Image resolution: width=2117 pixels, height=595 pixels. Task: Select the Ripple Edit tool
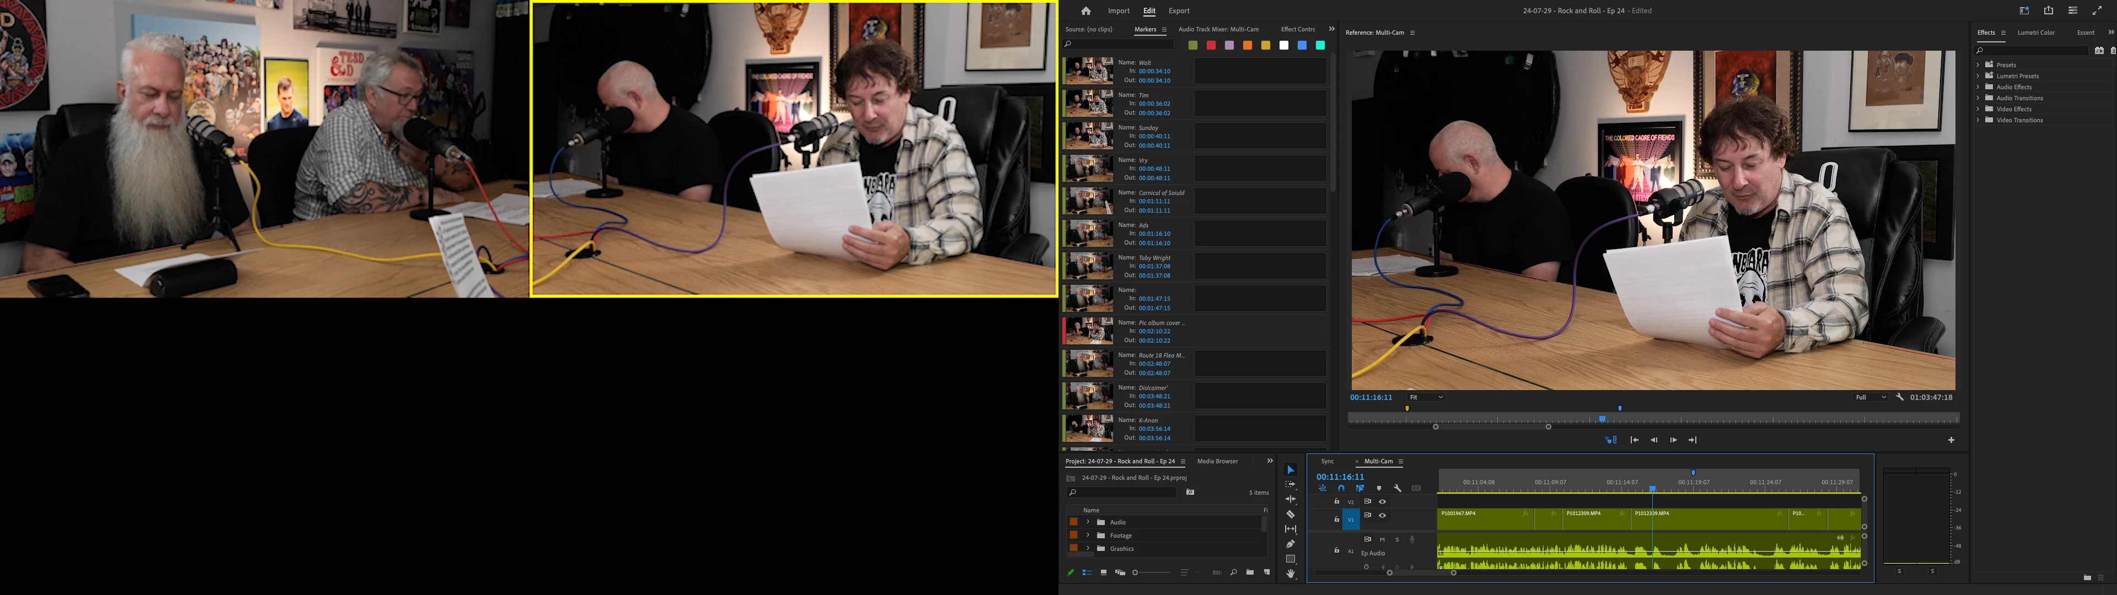point(1290,500)
